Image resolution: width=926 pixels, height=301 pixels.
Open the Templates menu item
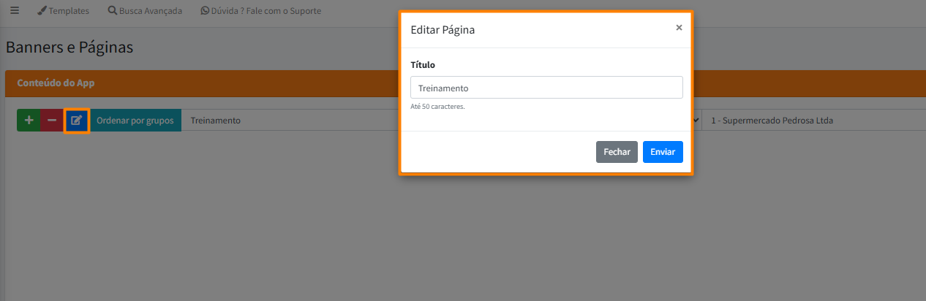[x=69, y=11]
